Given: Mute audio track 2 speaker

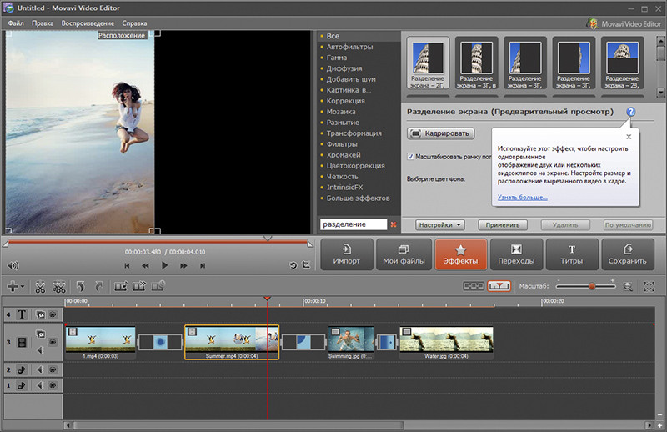Looking at the screenshot, I should click(x=40, y=369).
